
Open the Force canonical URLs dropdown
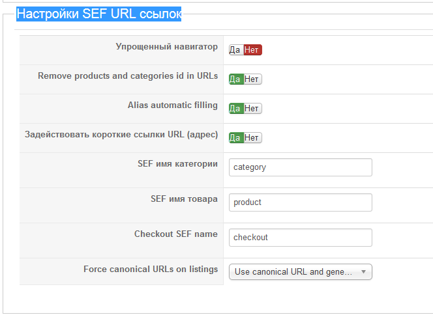click(x=293, y=271)
